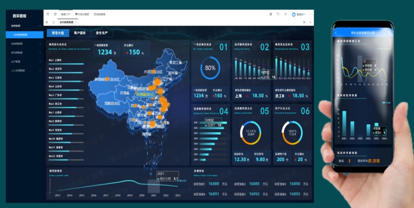Click the 80% circular progress gauge
Image resolution: width=414 pixels, height=208 pixels.
[x=210, y=68]
